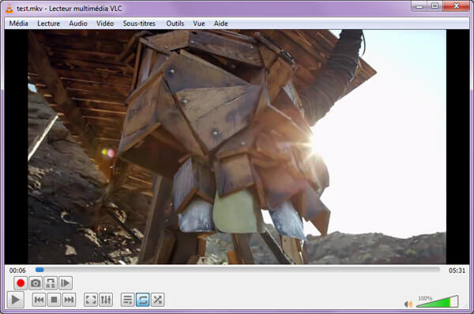Maximize the VLC window
This screenshot has height=314, width=474.
coord(434,6)
